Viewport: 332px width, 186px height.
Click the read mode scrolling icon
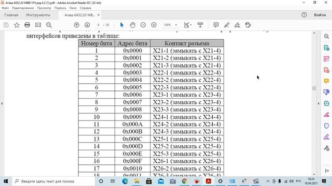(200, 25)
